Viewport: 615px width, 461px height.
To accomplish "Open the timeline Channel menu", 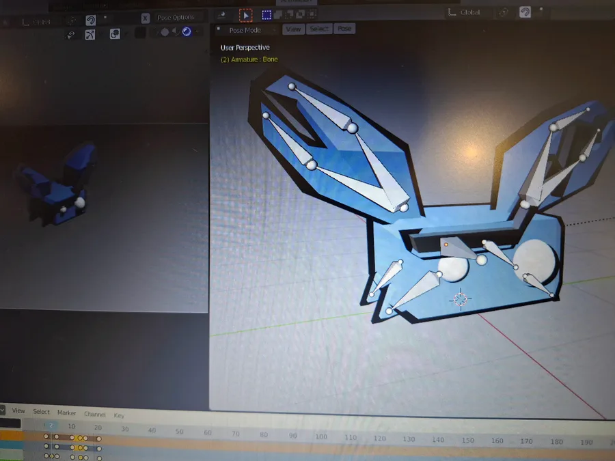I will point(94,414).
